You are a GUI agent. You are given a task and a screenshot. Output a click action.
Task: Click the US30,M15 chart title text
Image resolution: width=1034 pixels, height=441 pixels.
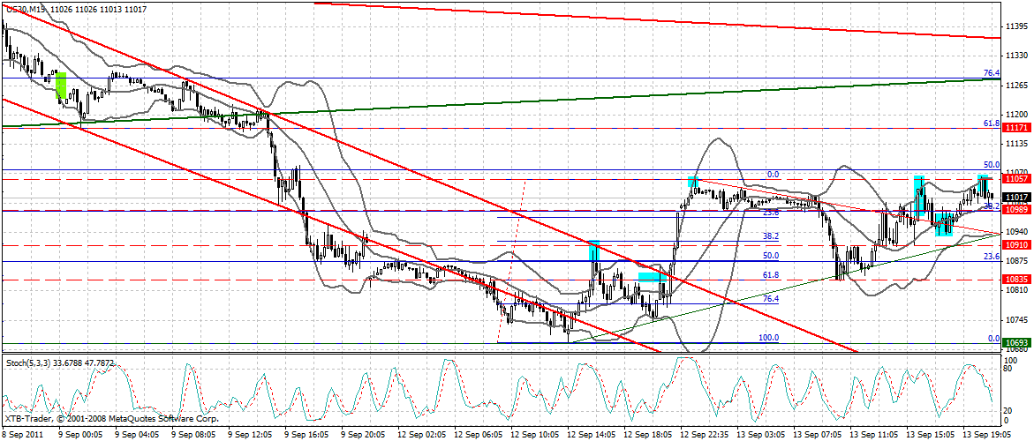(25, 9)
